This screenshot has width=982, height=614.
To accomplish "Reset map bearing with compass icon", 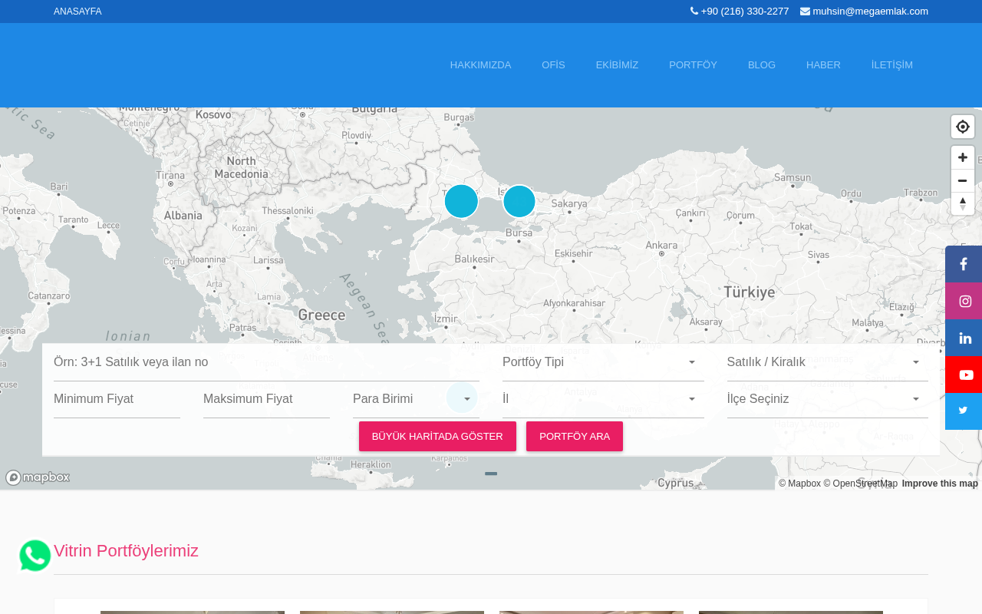I will point(963,203).
